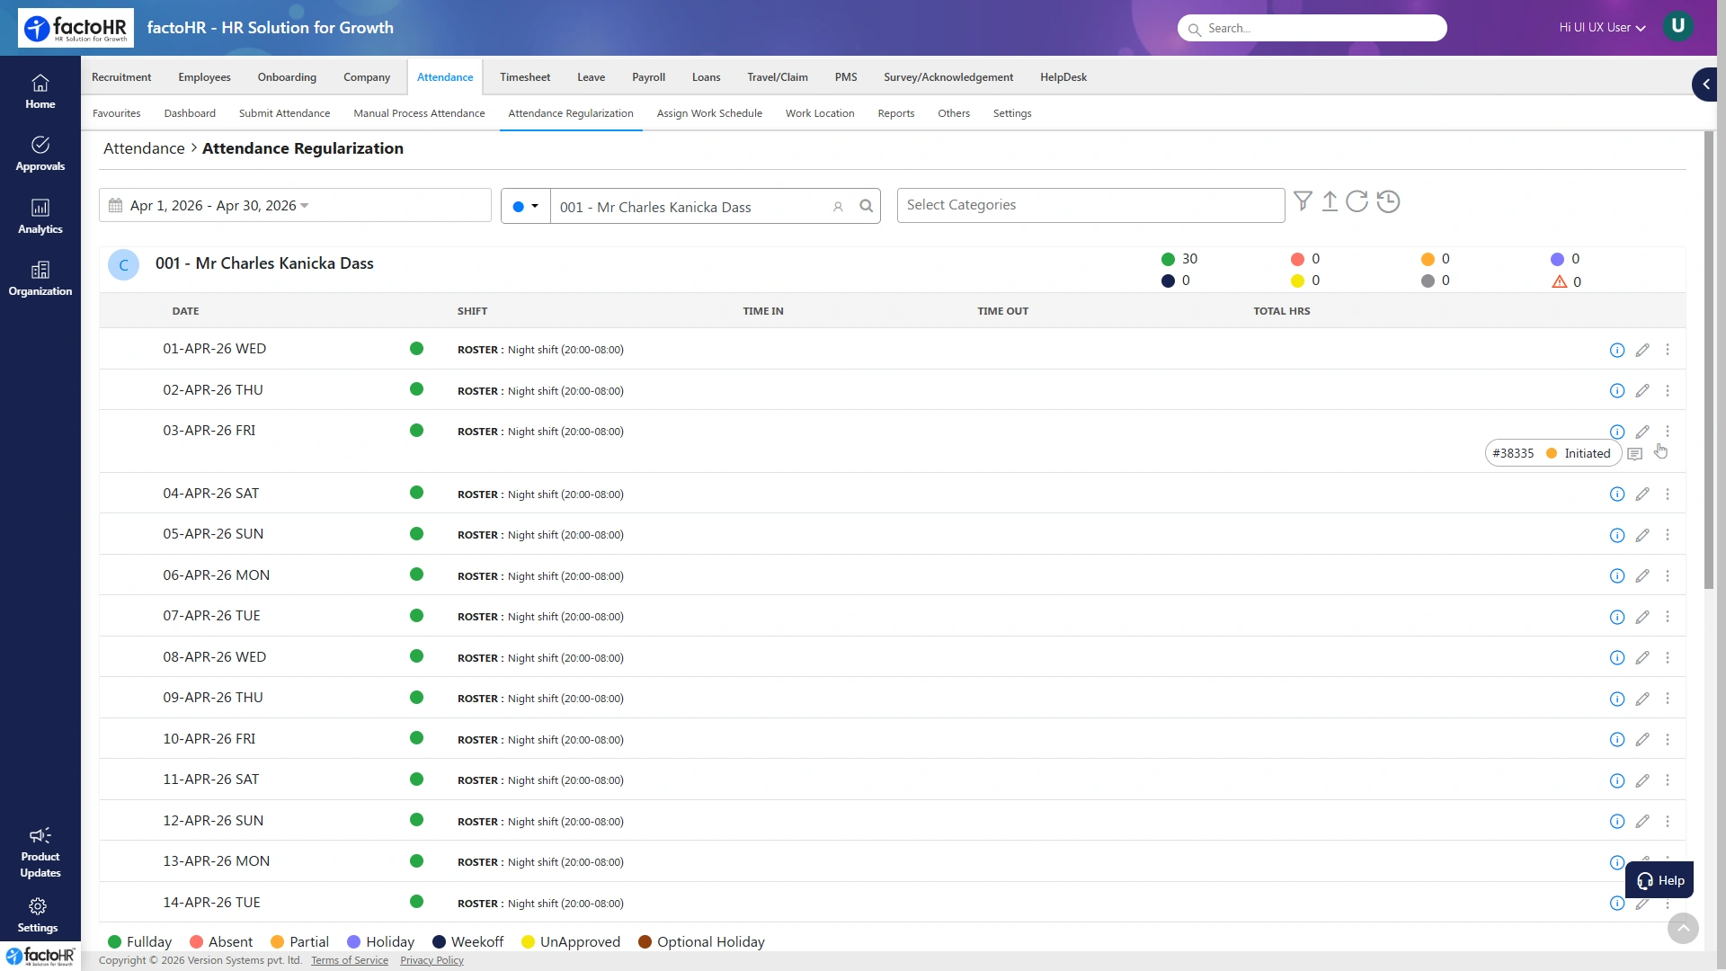Image resolution: width=1726 pixels, height=971 pixels.
Task: Click the employee search magnifier icon
Action: (866, 206)
